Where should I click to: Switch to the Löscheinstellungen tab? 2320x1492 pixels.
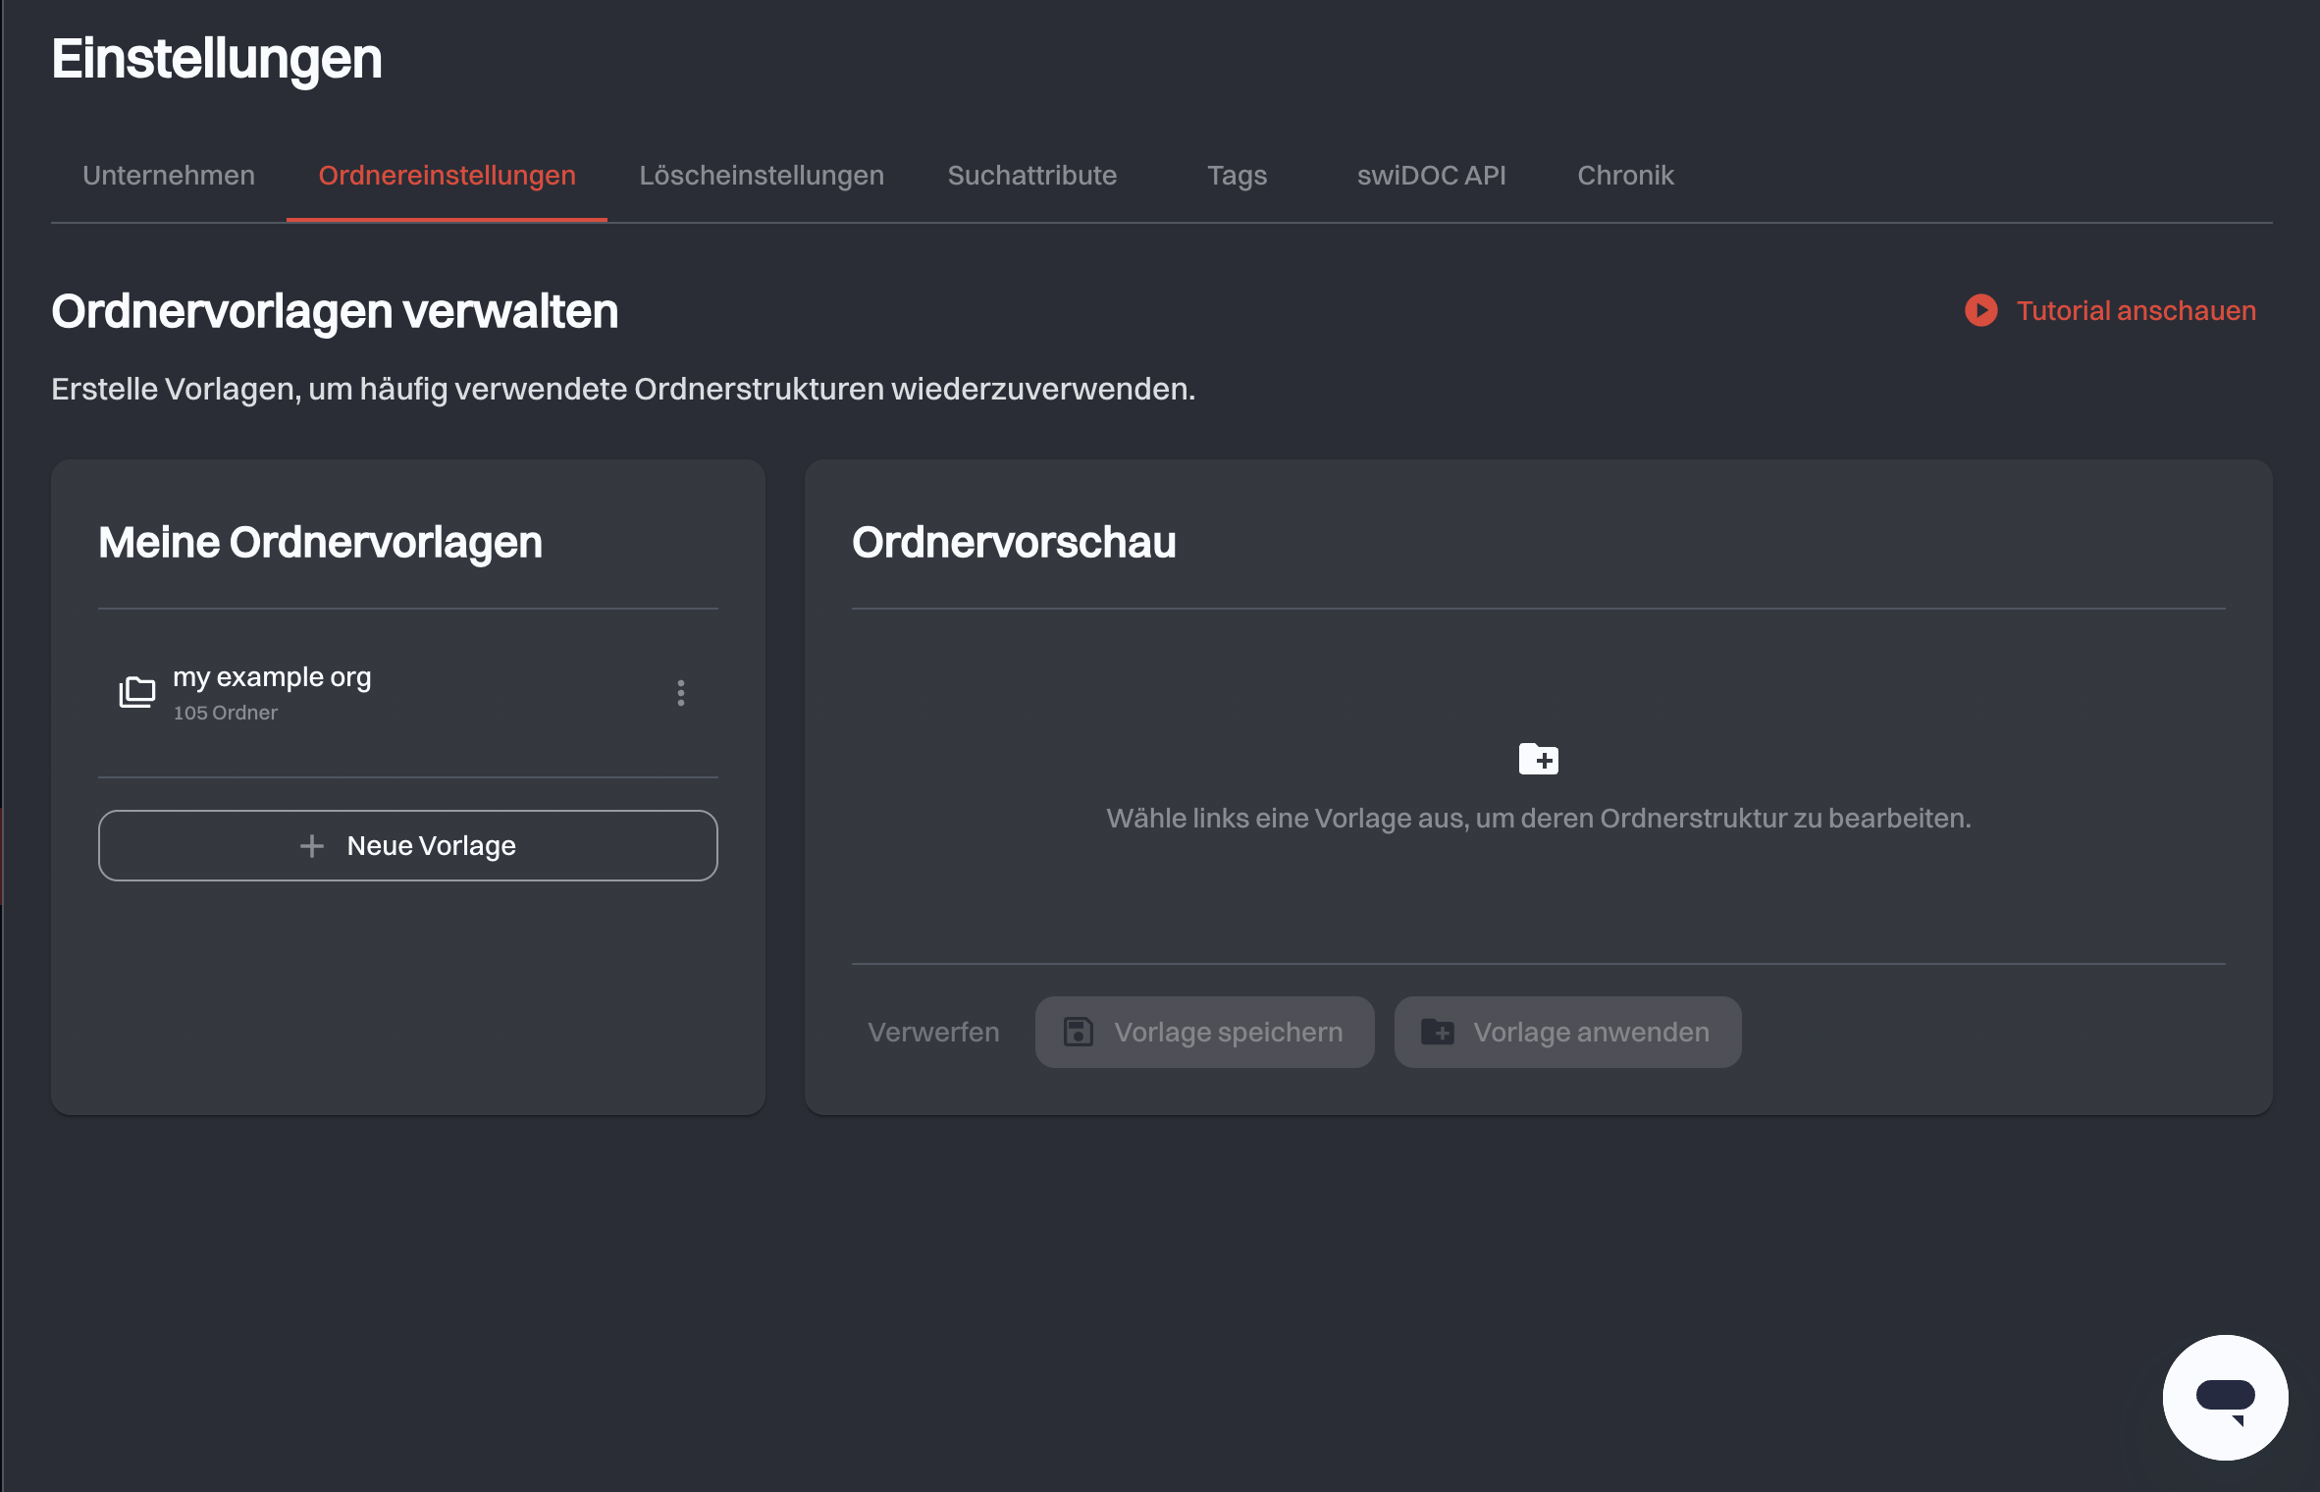762,175
